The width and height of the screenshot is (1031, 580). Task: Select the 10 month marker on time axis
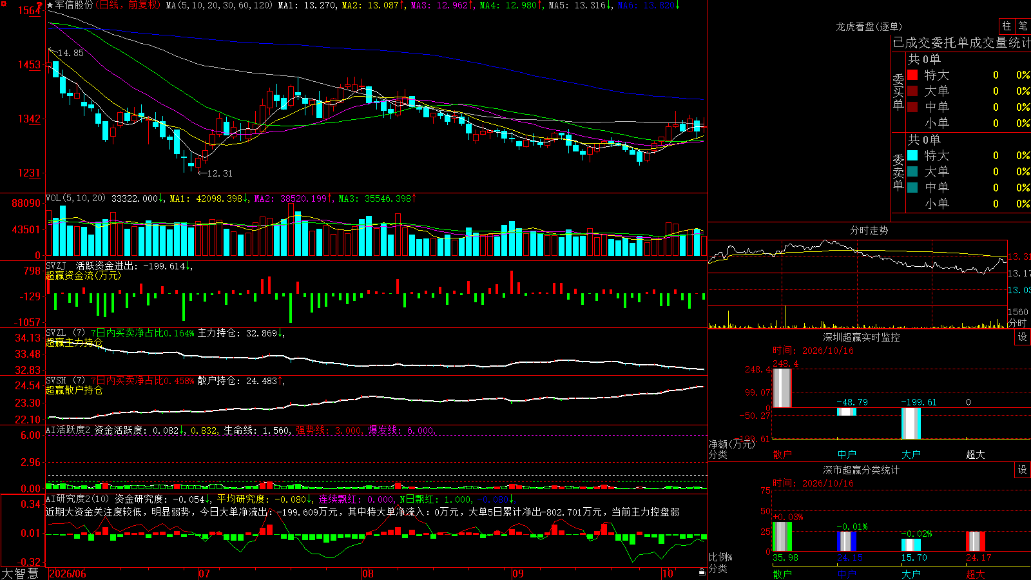(668, 574)
